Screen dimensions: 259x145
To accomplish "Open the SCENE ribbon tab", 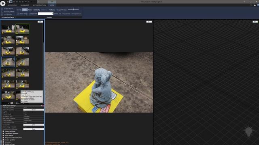I will (x=52, y=5).
